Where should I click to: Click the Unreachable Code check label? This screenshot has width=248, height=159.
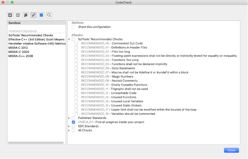[x=124, y=93]
